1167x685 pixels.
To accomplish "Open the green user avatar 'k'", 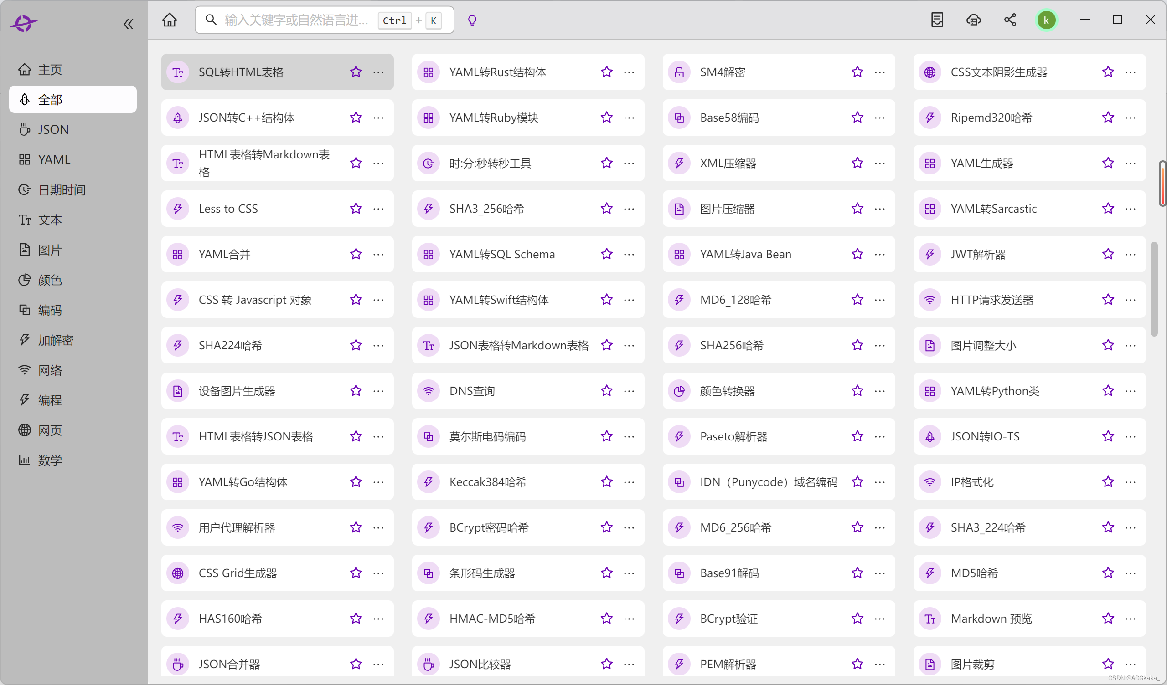I will point(1046,20).
